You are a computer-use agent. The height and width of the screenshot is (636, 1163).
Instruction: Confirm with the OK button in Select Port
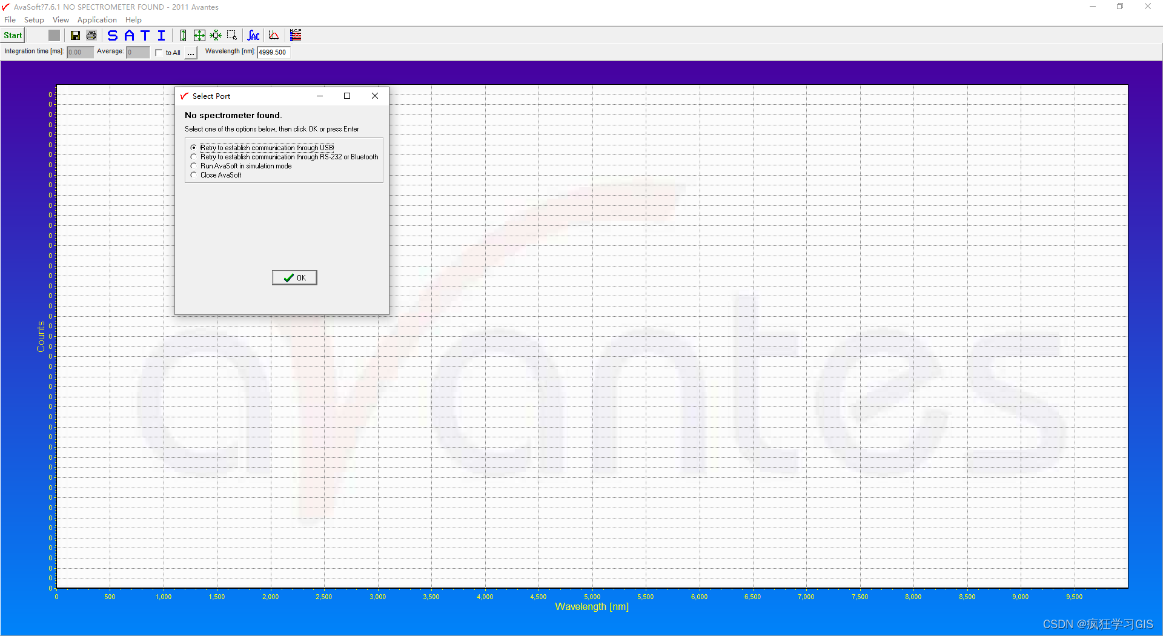[x=294, y=278]
